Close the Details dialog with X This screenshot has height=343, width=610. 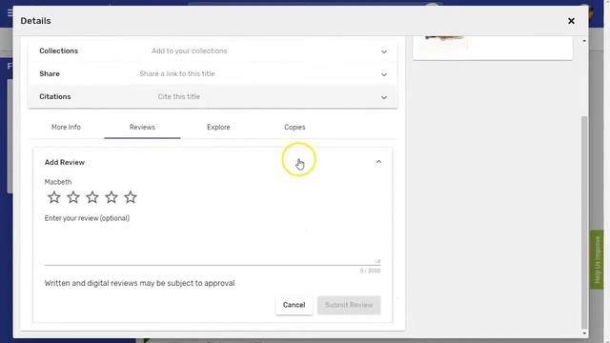(571, 21)
